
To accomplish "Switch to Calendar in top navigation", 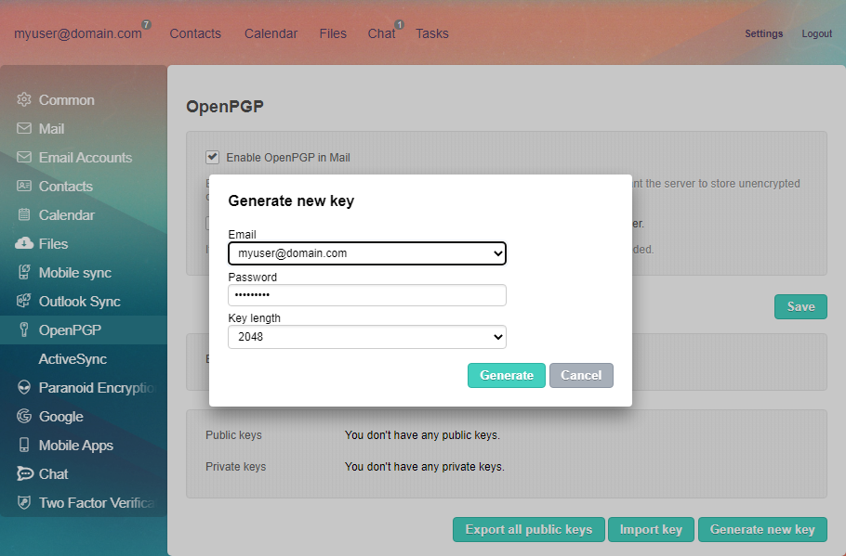I will pos(271,33).
